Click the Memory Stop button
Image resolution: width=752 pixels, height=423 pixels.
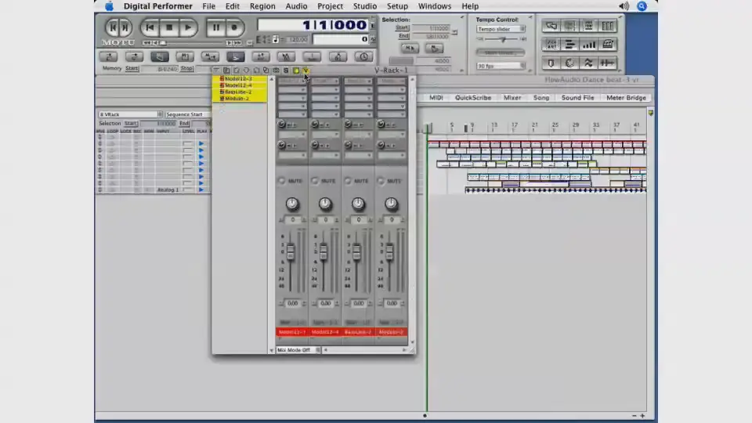(x=186, y=69)
